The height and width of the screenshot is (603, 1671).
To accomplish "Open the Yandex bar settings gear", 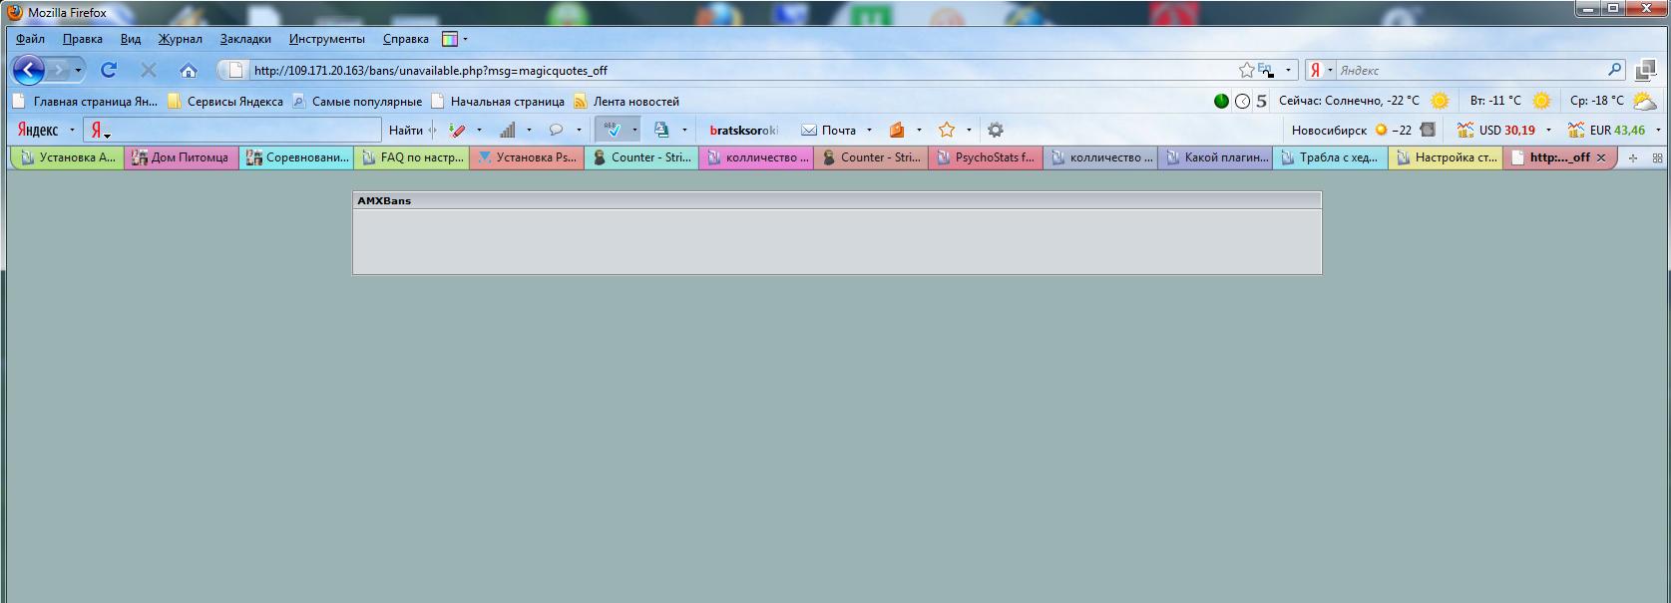I will click(995, 130).
